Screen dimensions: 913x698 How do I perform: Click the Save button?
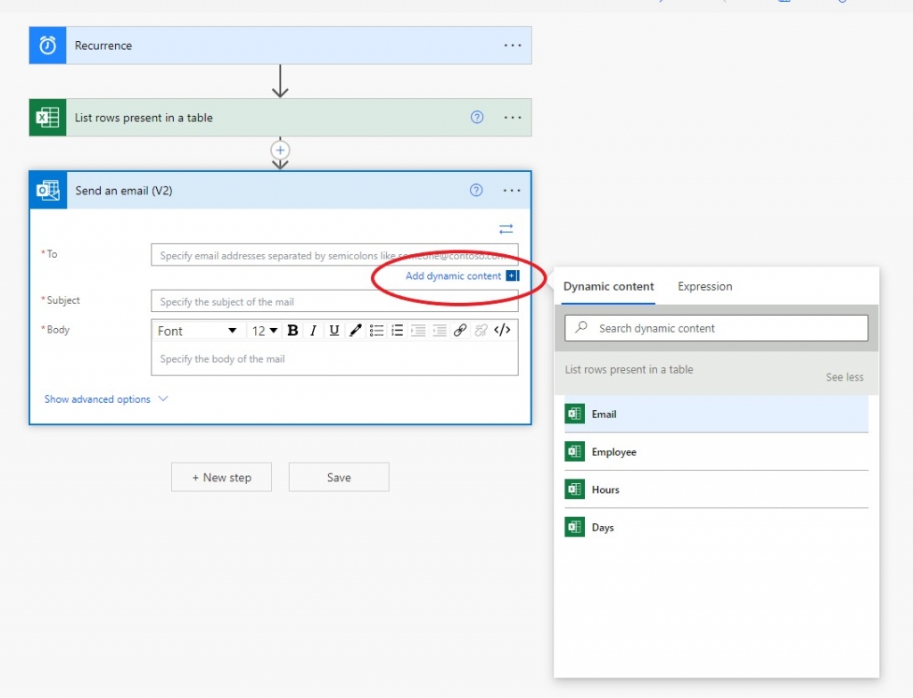338,477
